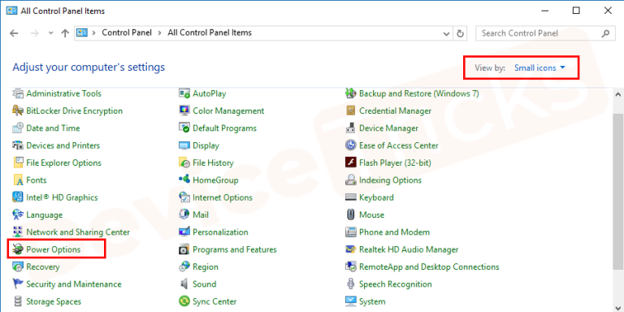Screen dimensions: 624x312
Task: Expand the chevron before Control Panel breadcrumb
Action: pos(94,33)
